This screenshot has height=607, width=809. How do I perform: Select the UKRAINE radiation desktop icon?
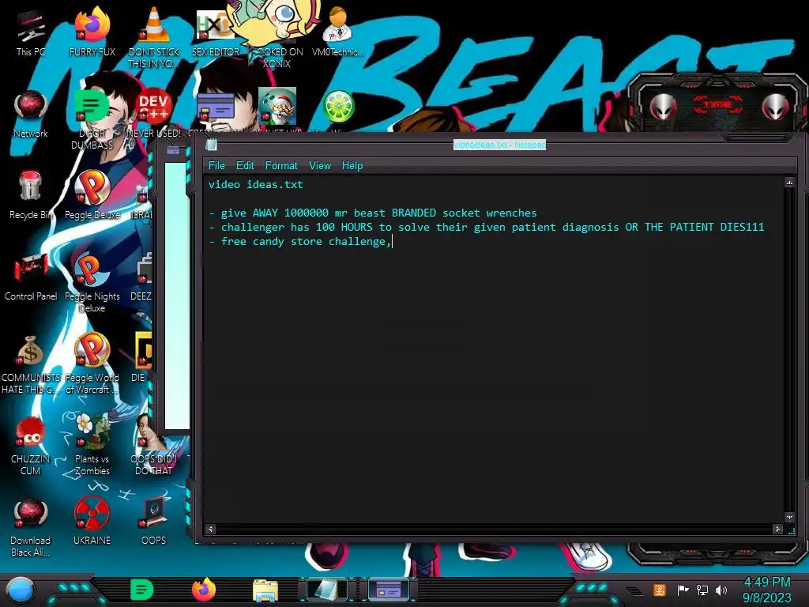[x=92, y=522]
